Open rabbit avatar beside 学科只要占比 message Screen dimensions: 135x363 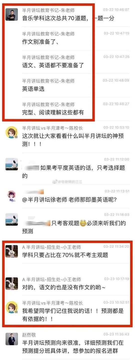(x=11, y=251)
